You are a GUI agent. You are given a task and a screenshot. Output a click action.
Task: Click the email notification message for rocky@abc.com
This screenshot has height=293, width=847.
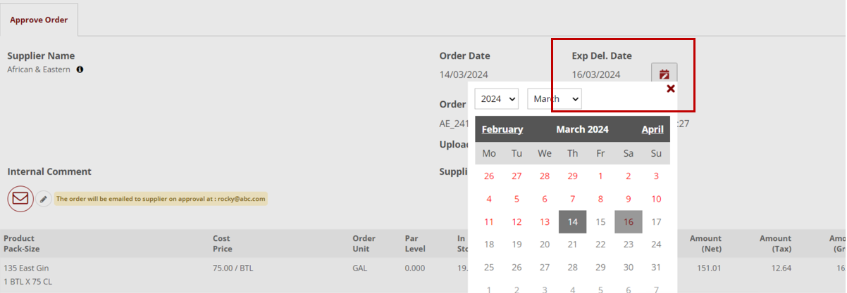tap(161, 199)
